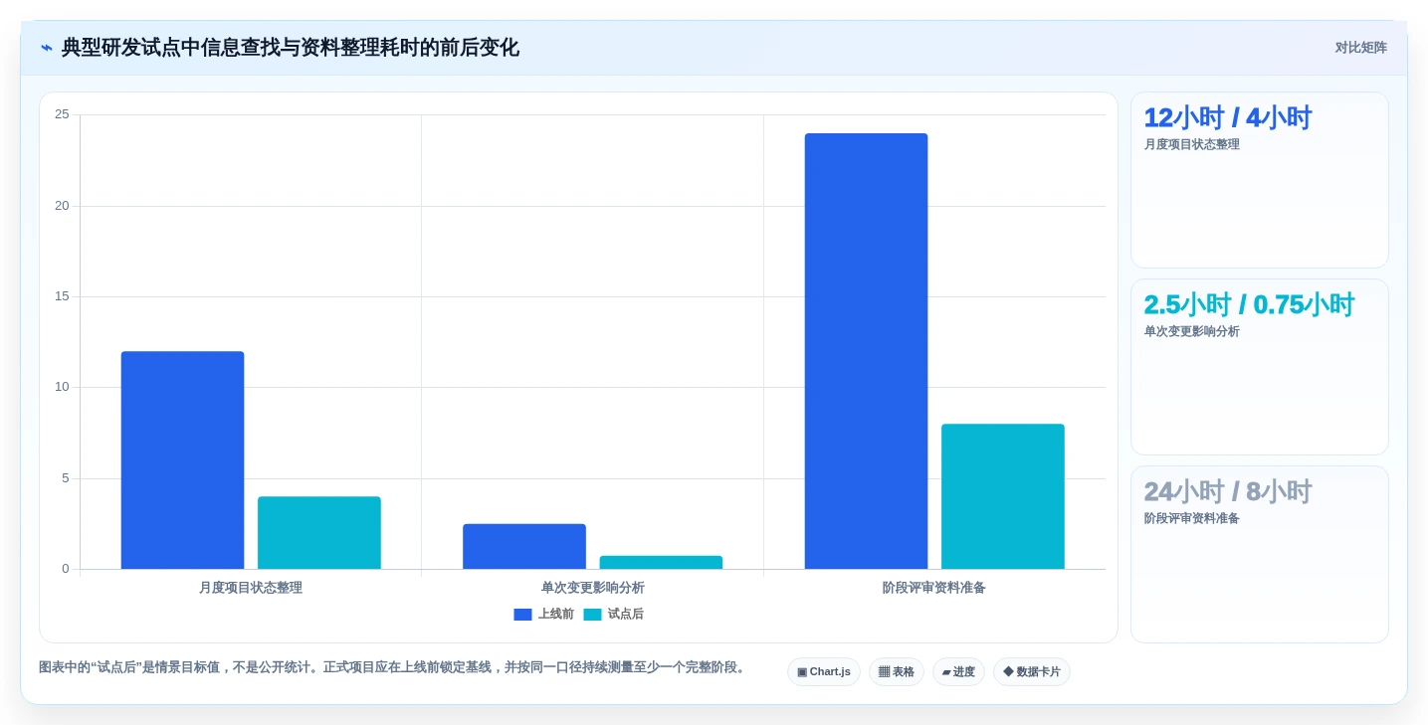Click card subtitle 月度项目状态整理 under 12小时
This screenshot has width=1428, height=725.
point(1192,144)
